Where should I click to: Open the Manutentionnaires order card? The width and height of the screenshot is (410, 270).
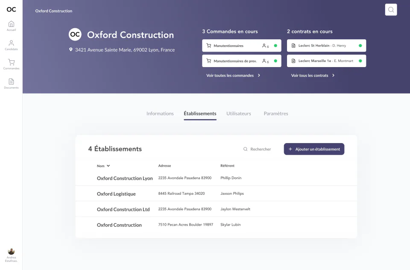click(x=242, y=46)
